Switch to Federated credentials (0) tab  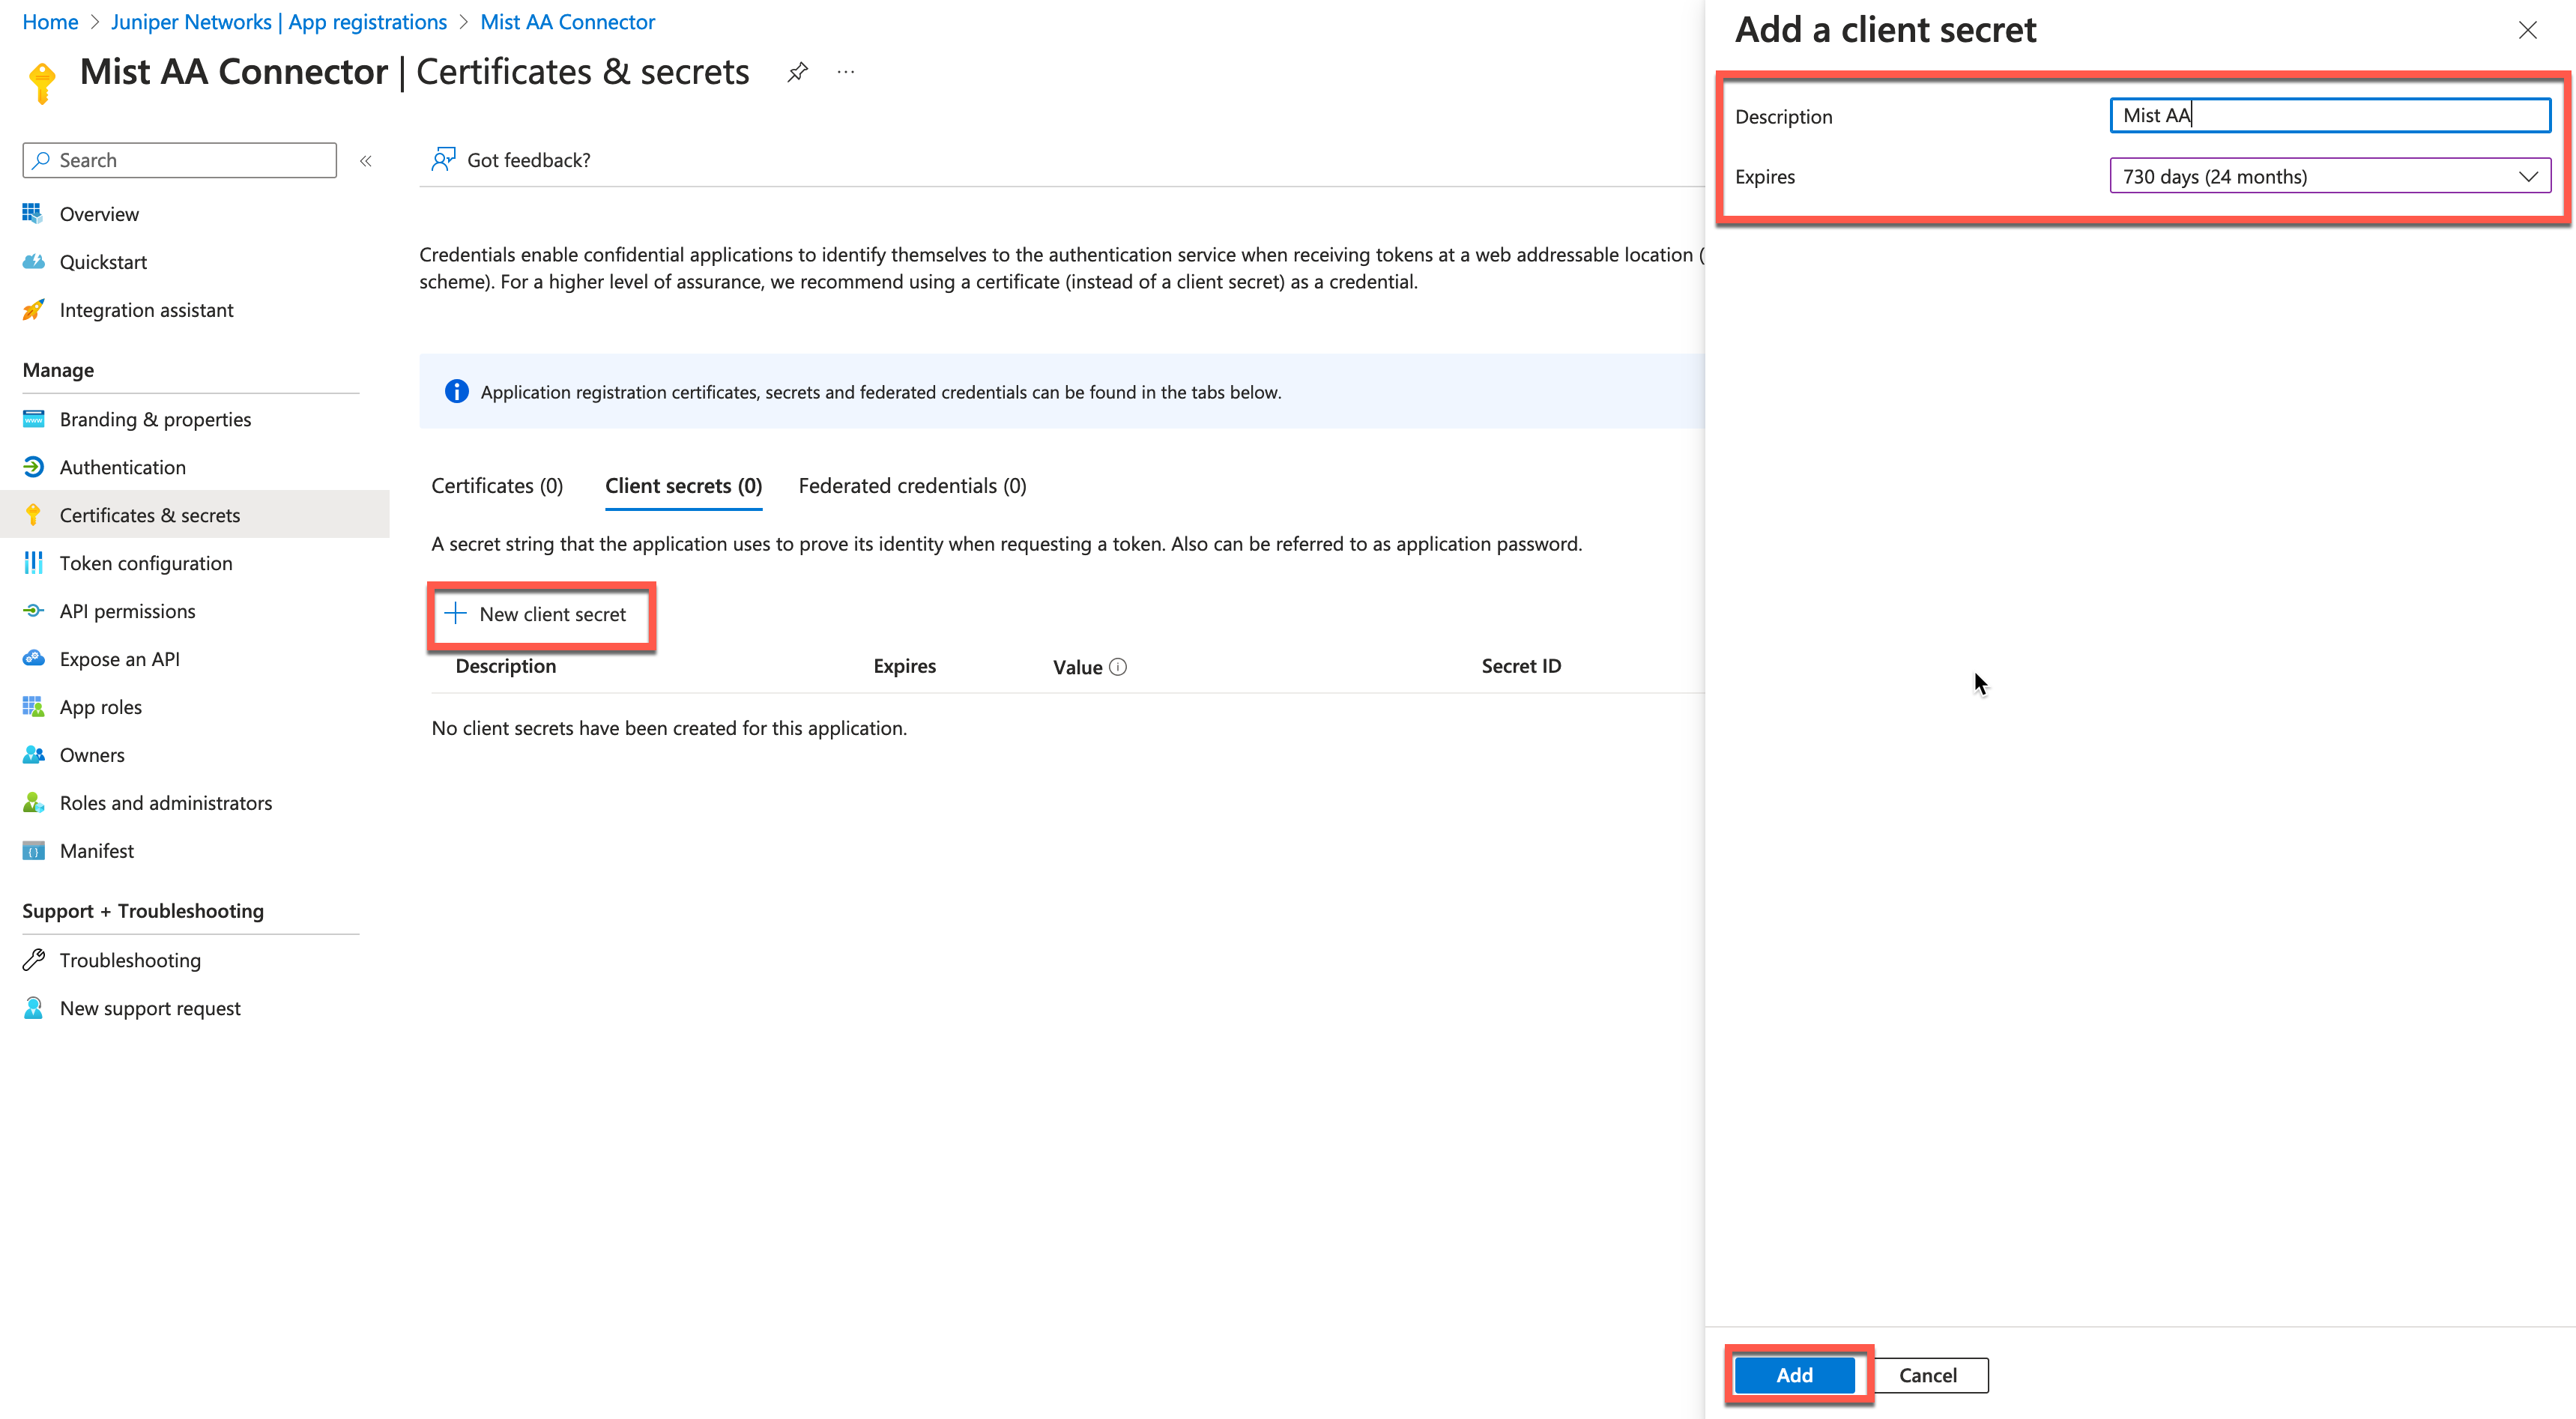coord(912,486)
